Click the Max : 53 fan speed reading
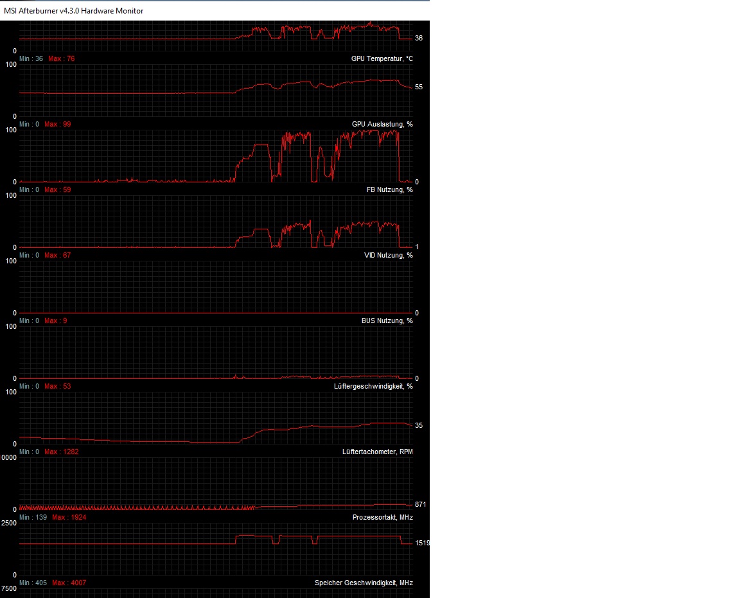This screenshot has width=740, height=598. 58,386
